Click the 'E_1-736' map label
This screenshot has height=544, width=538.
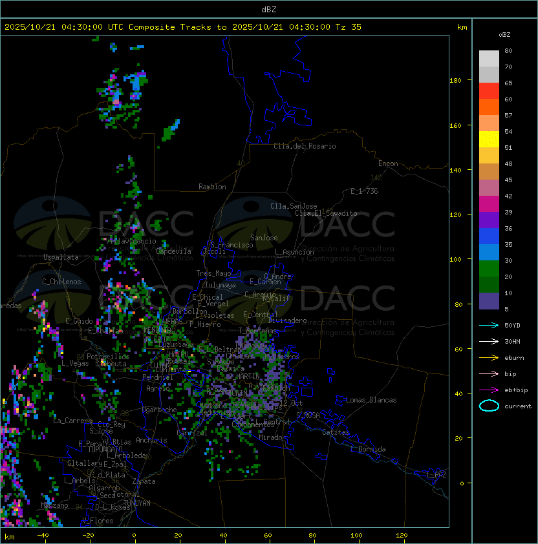click(364, 191)
